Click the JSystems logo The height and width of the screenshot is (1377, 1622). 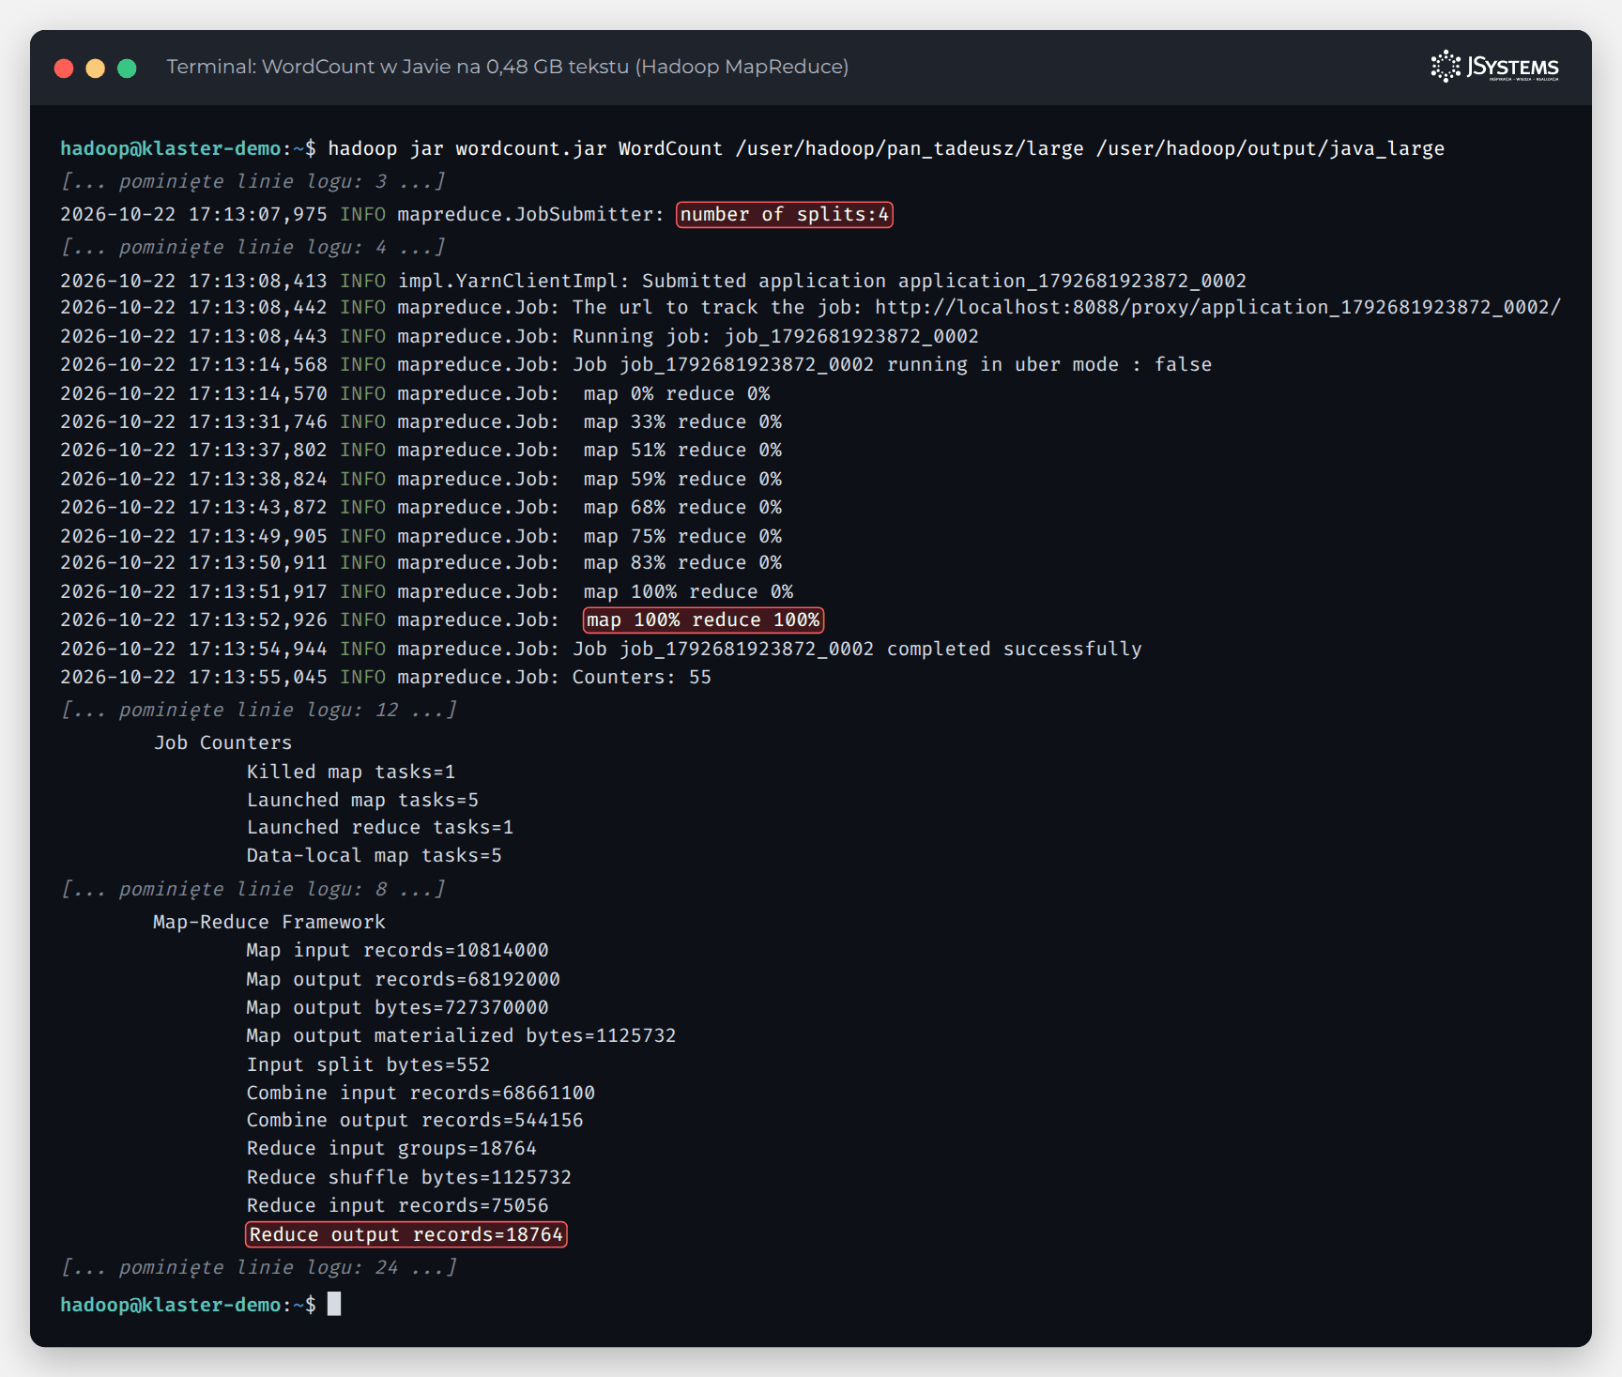click(x=1494, y=67)
